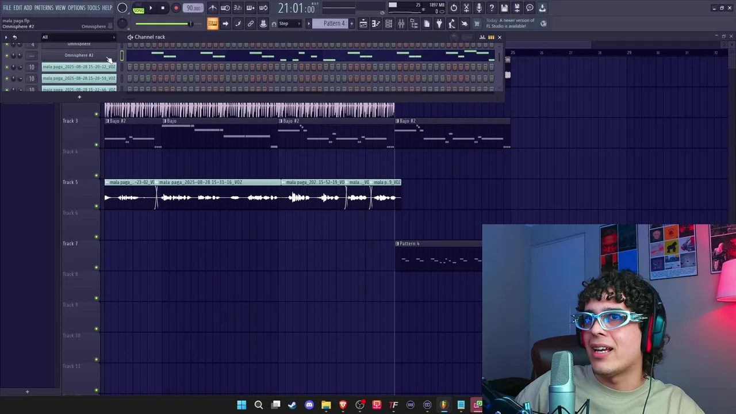Open the PATTERNS menu

click(x=44, y=8)
